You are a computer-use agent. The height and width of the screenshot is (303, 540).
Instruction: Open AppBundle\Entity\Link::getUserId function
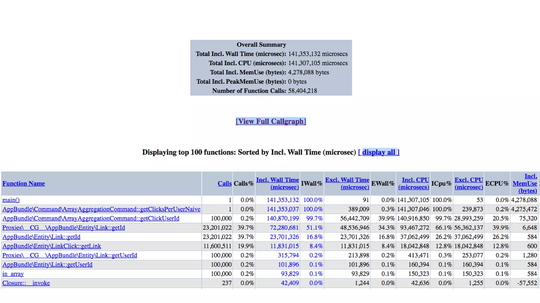click(47, 264)
